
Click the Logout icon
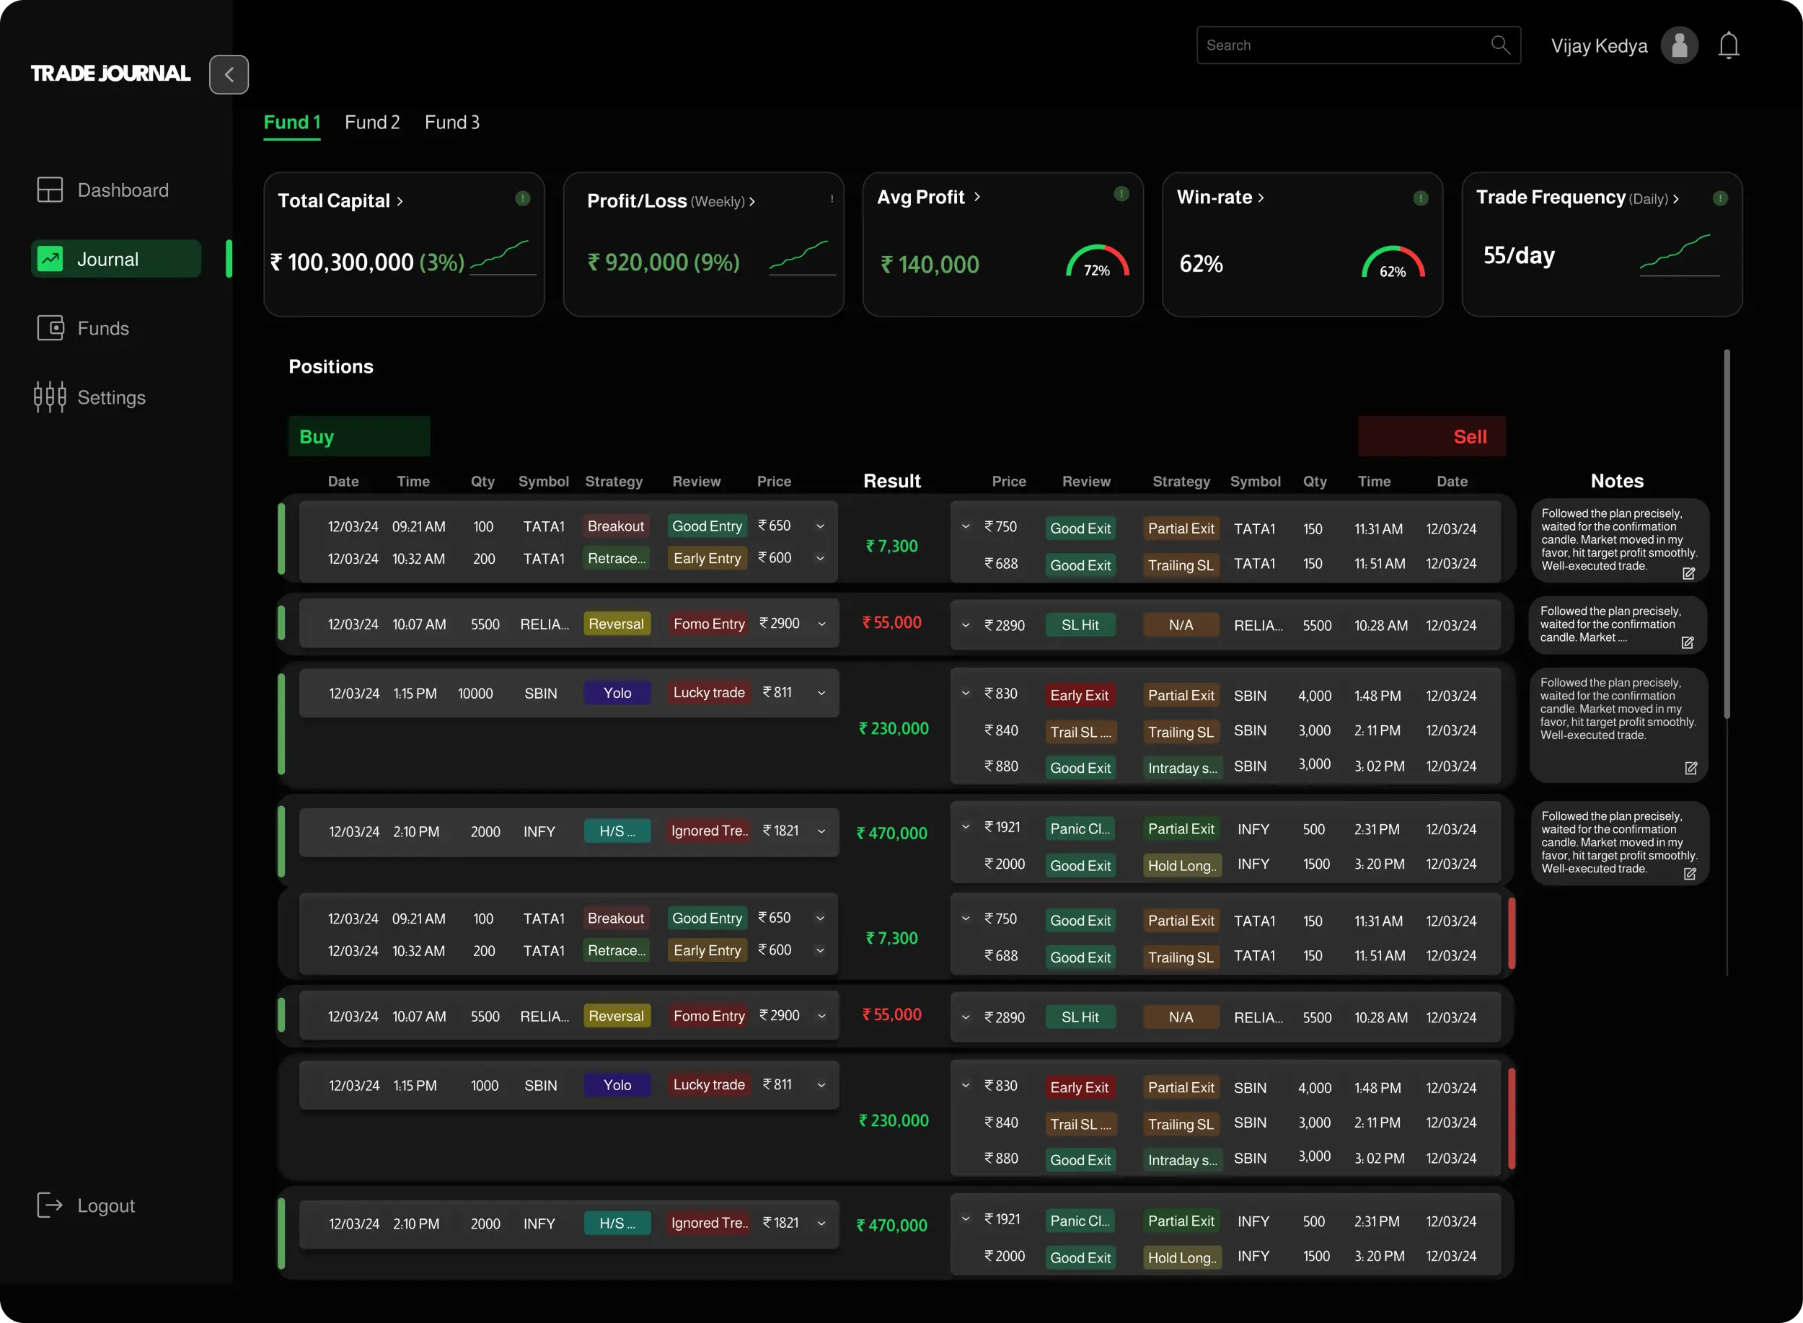pyautogui.click(x=50, y=1205)
